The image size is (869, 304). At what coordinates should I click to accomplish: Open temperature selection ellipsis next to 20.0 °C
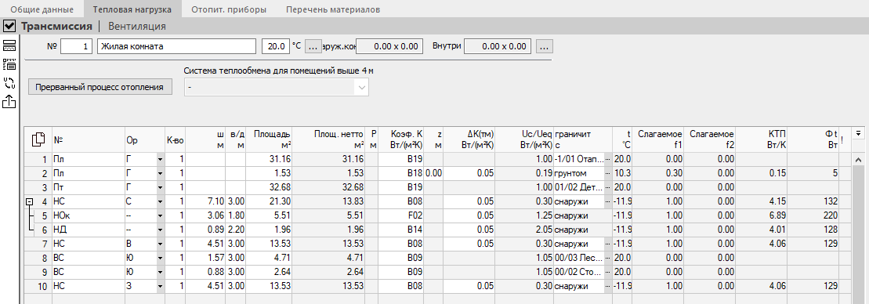point(313,46)
